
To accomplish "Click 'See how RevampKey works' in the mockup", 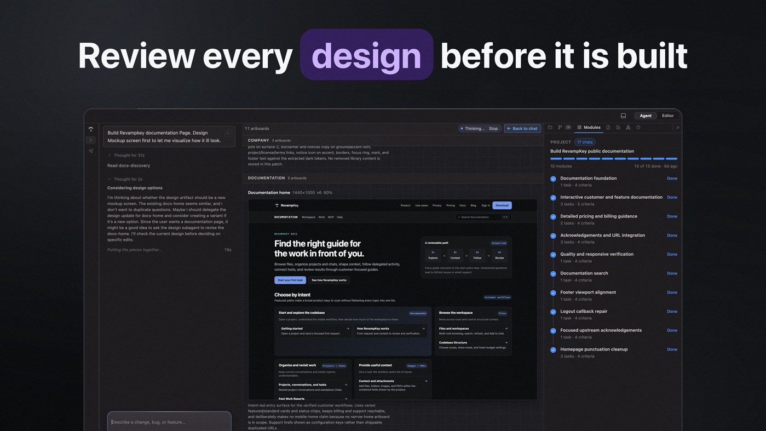I will 329,280.
